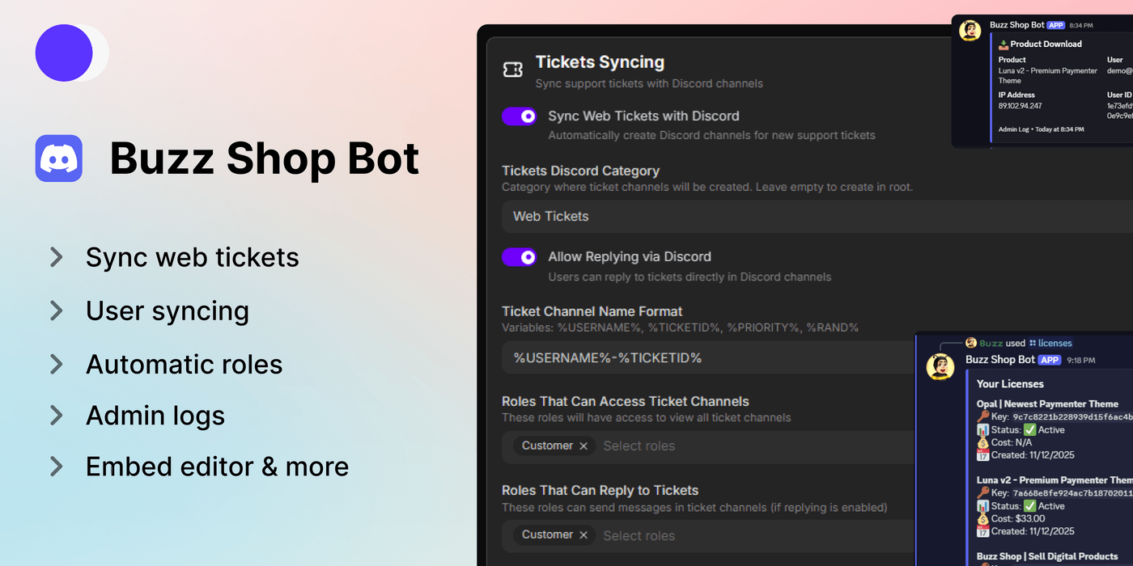Click the chevron next to Admin logs
Screen dimensions: 1133x566
click(57, 416)
